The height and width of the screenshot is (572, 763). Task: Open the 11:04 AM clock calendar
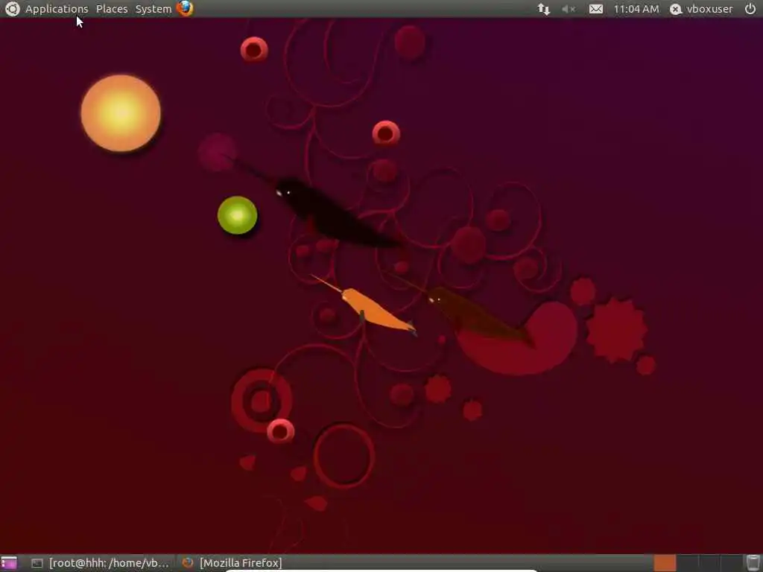click(636, 9)
